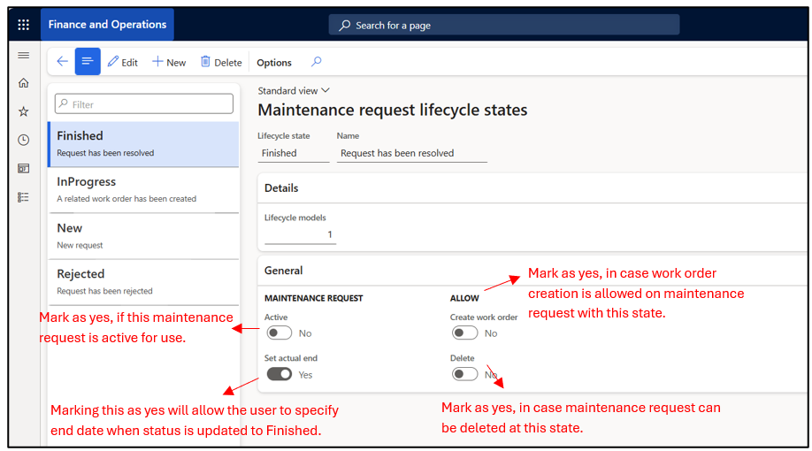Image resolution: width=812 pixels, height=451 pixels.
Task: Go to Home in the sidebar
Action: [x=23, y=83]
